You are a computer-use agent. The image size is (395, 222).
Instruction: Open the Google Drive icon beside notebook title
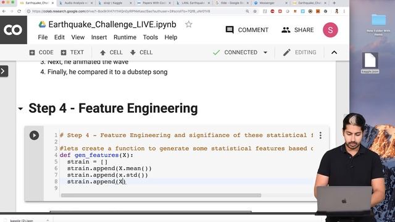tap(42, 25)
